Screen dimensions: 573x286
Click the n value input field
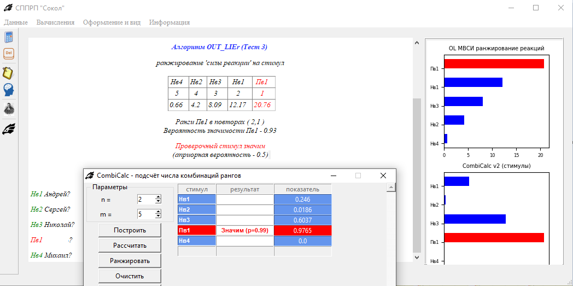tap(145, 200)
